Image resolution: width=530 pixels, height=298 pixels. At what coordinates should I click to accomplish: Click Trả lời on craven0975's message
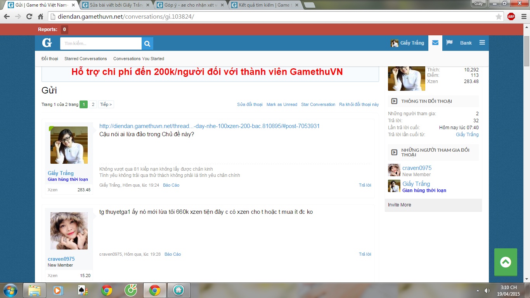(x=365, y=254)
